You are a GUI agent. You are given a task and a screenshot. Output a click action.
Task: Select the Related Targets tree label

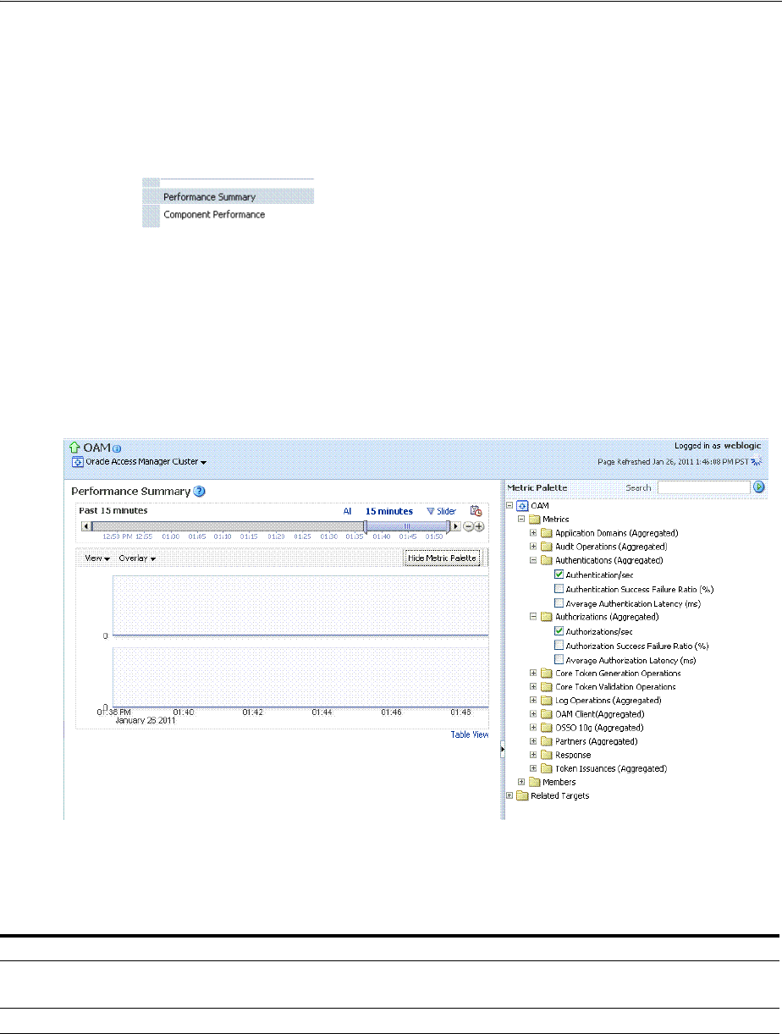click(559, 795)
